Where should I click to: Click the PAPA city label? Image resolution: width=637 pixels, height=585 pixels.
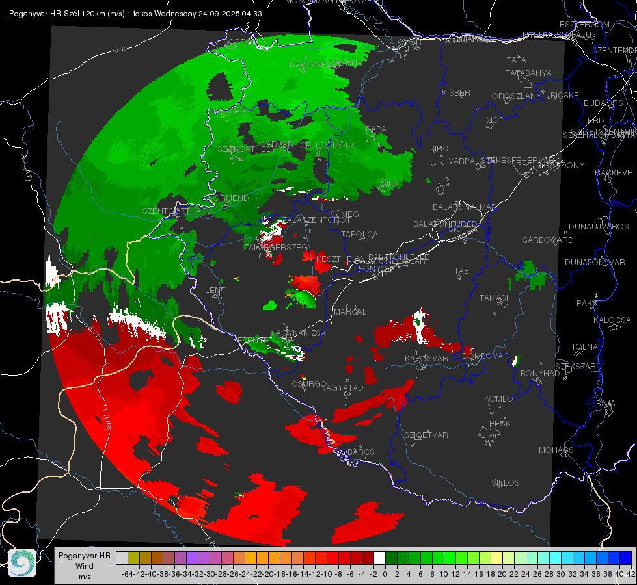tap(376, 129)
